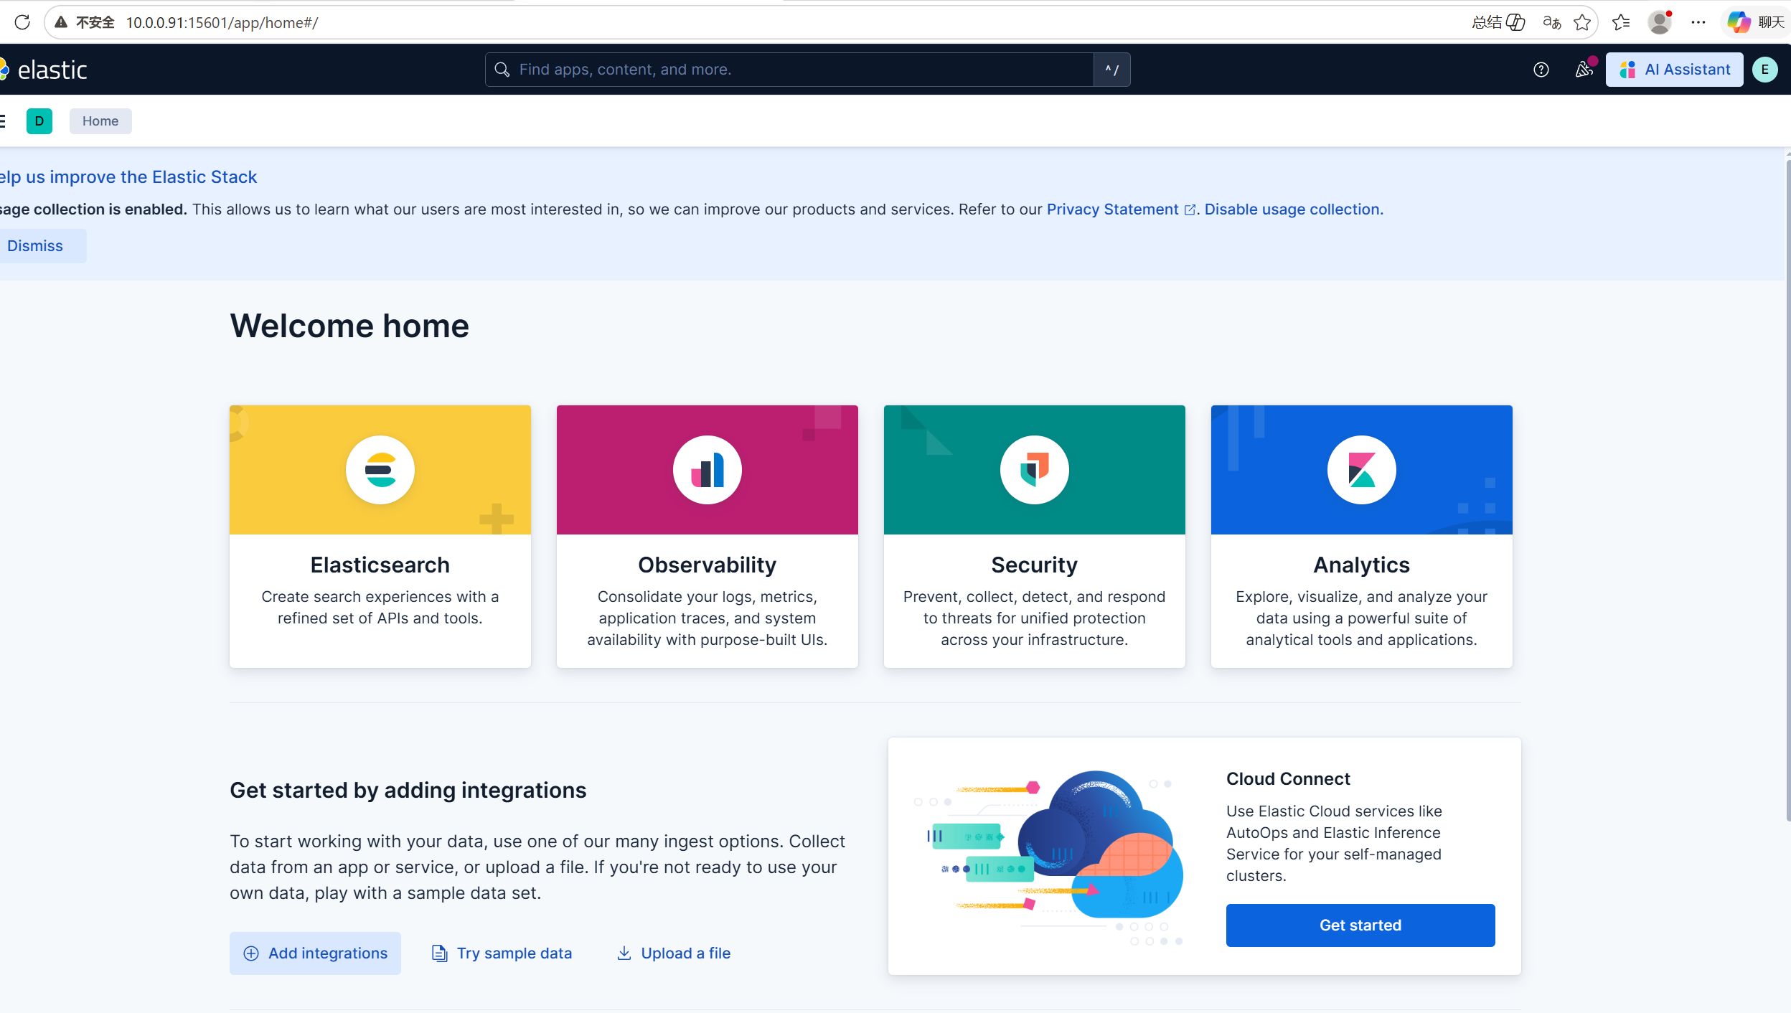Open the Security shield icon card
1791x1013 pixels.
point(1034,470)
